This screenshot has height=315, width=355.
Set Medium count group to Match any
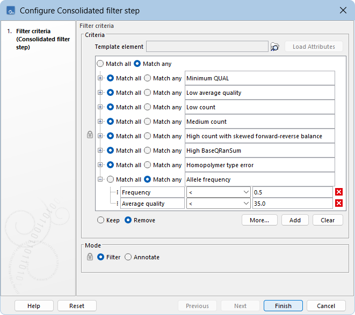point(147,122)
